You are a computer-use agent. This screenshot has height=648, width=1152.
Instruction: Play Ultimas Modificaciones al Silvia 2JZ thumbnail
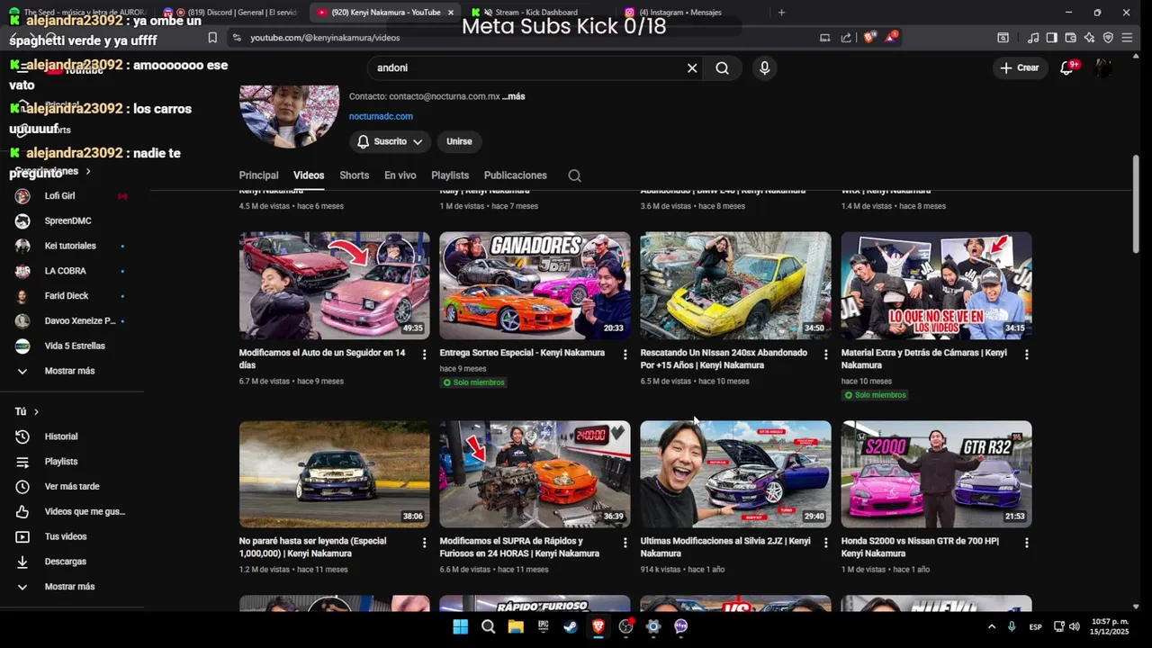[x=735, y=473]
